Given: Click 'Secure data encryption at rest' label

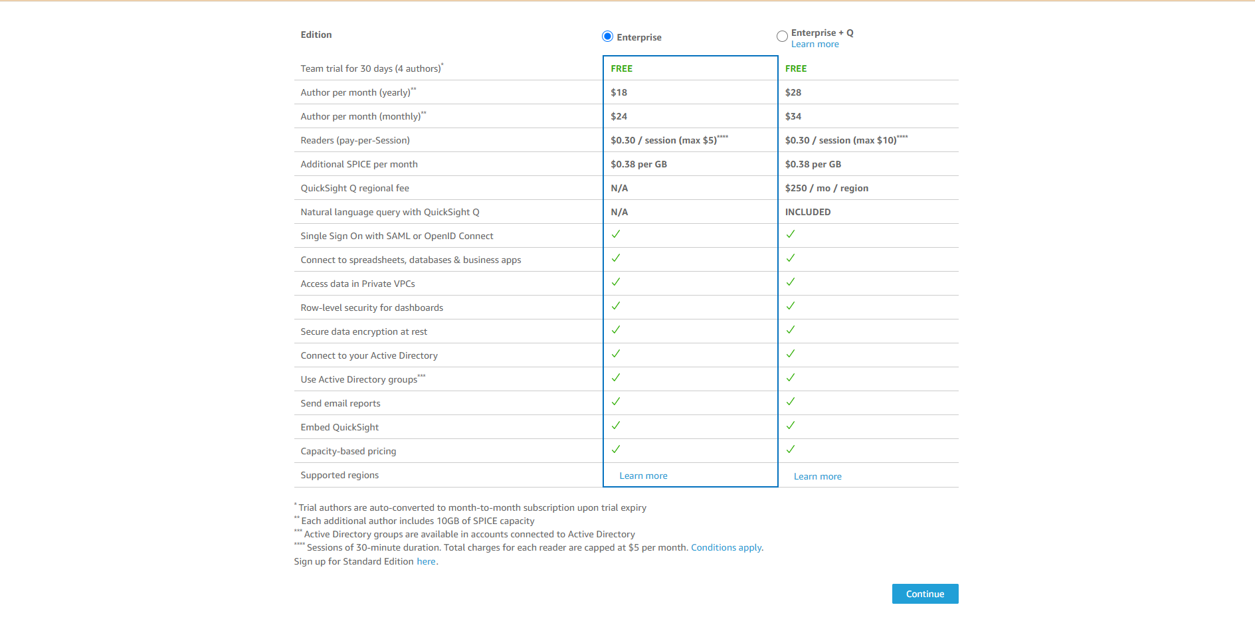Looking at the screenshot, I should coord(363,331).
